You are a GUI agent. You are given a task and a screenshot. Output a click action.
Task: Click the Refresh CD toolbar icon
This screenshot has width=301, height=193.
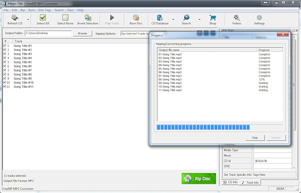click(x=15, y=19)
